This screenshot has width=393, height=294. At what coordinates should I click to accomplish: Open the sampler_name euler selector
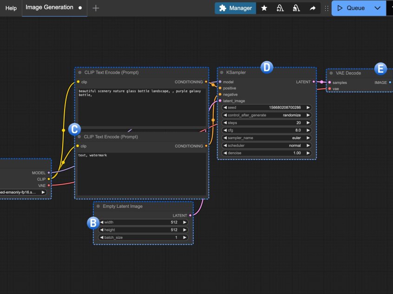pyautogui.click(x=267, y=138)
